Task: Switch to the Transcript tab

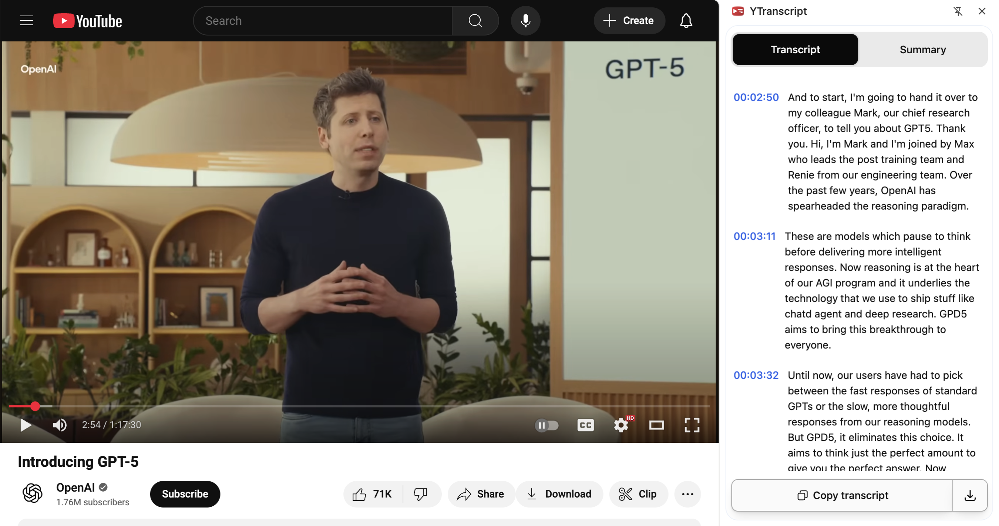Action: pyautogui.click(x=795, y=49)
